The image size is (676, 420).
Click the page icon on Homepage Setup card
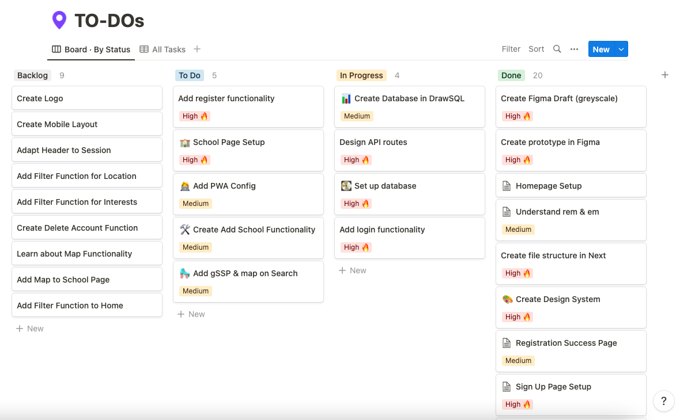click(x=505, y=185)
